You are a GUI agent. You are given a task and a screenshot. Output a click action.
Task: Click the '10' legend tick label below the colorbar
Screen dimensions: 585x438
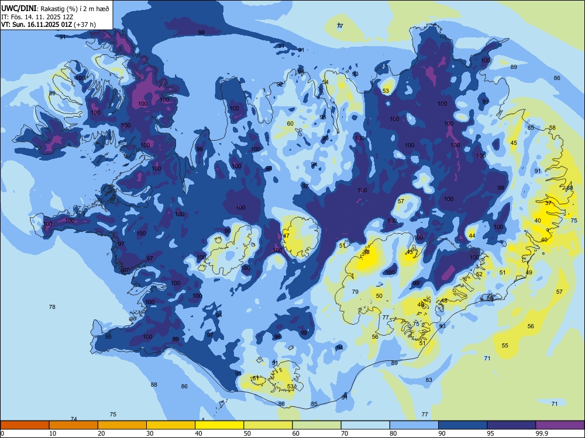click(53, 433)
